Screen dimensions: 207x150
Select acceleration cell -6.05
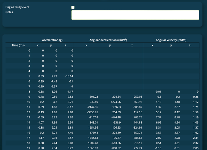click(54, 92)
